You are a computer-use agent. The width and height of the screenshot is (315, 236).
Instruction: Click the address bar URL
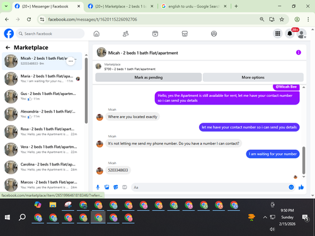tap(93, 20)
